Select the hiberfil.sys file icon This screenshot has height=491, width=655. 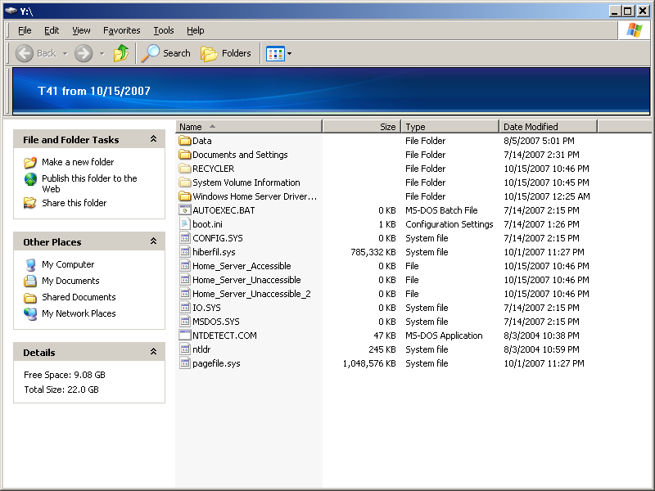[185, 252]
